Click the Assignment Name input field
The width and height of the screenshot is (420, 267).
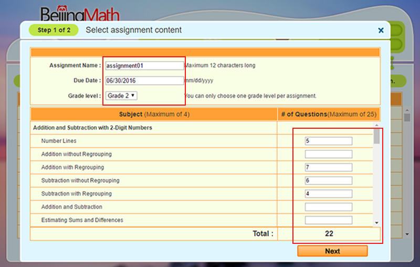[x=144, y=66]
